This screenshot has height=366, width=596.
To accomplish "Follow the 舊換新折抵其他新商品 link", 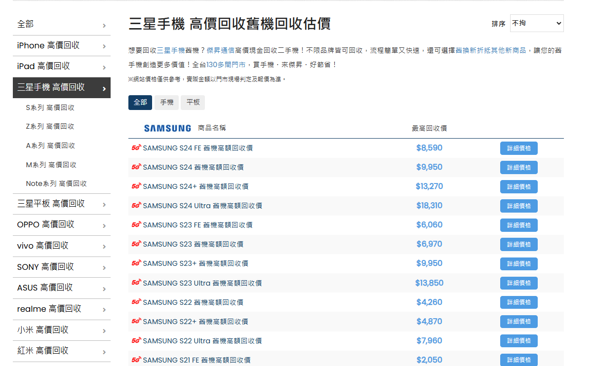I will [x=490, y=50].
